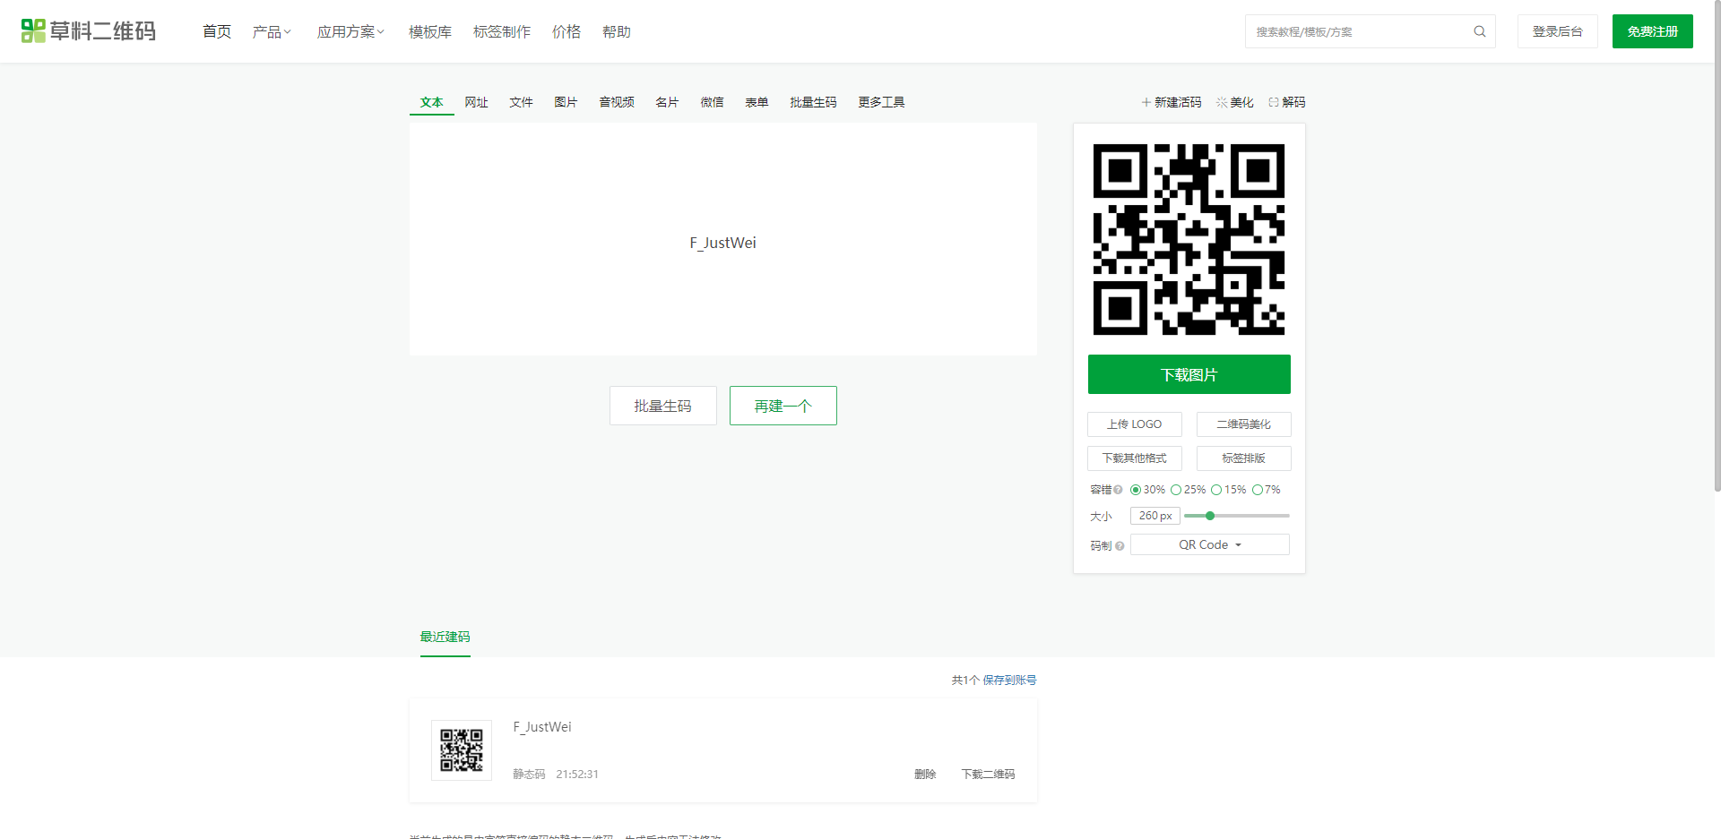1721x839 pixels.
Task: Click 再建一个 button
Action: click(x=783, y=406)
